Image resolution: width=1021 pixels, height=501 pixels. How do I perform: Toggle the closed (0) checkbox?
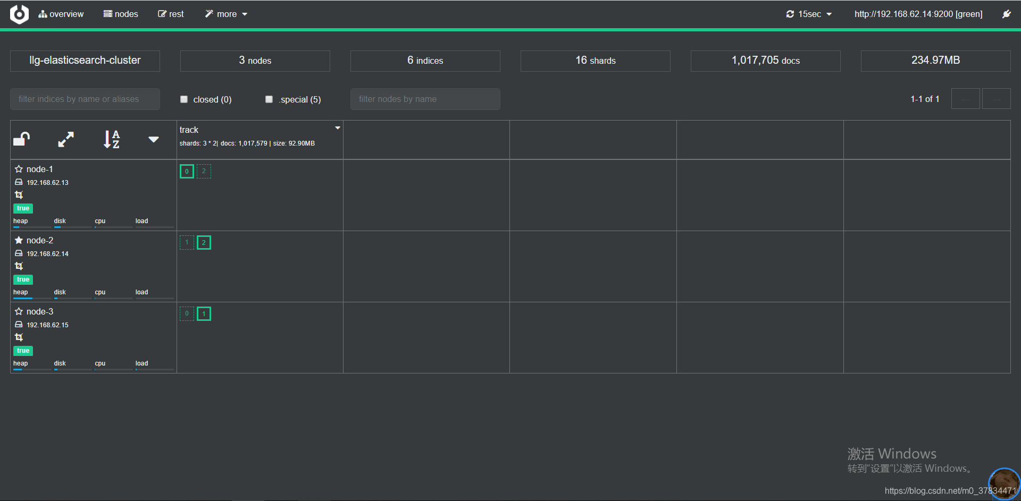[x=184, y=99]
